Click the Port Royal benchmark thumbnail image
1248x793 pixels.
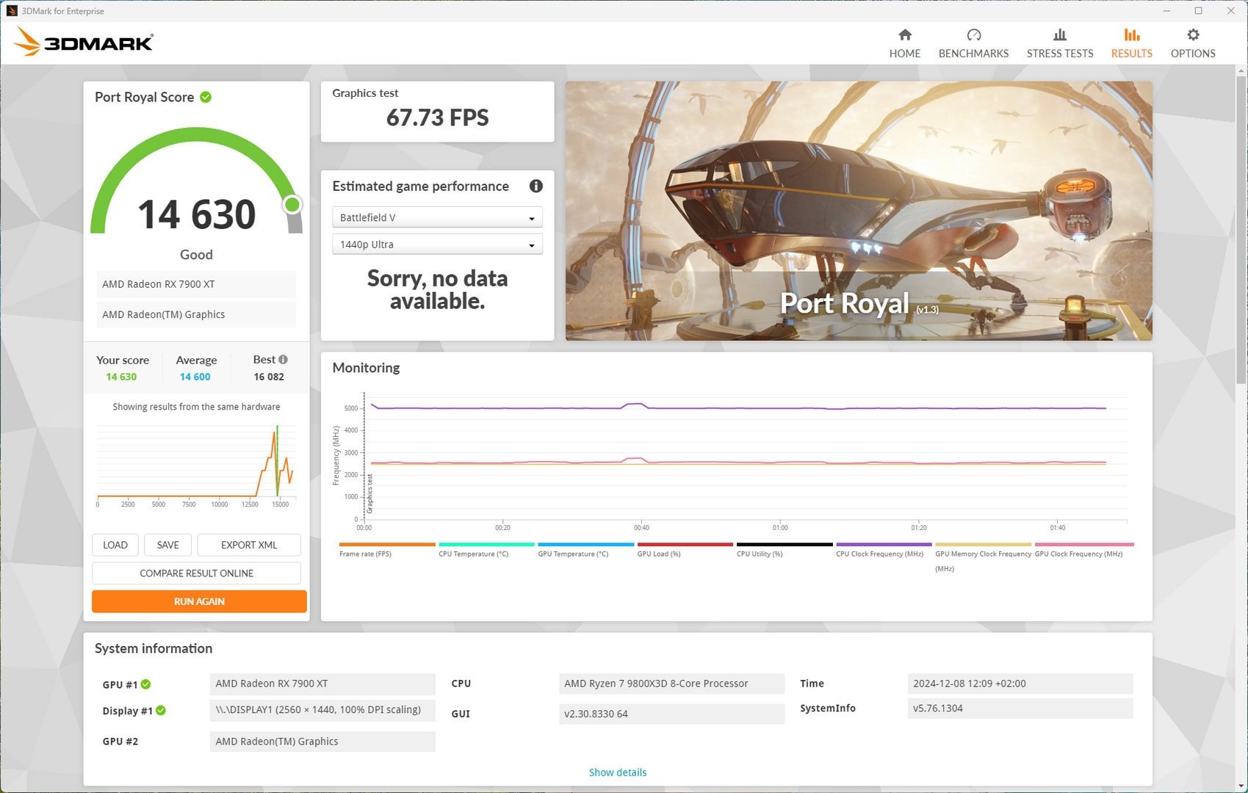859,211
